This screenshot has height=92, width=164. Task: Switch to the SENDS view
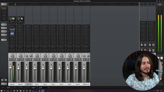4,19
